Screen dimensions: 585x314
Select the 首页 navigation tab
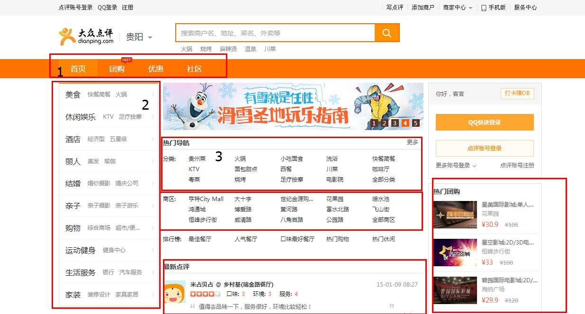(78, 69)
